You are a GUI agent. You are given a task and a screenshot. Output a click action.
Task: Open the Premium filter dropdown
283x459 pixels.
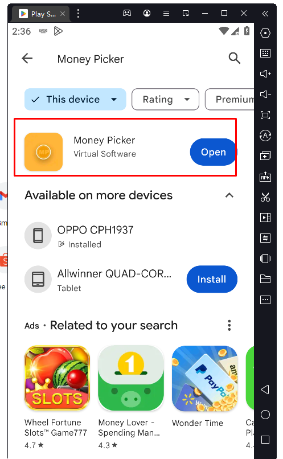tap(229, 100)
